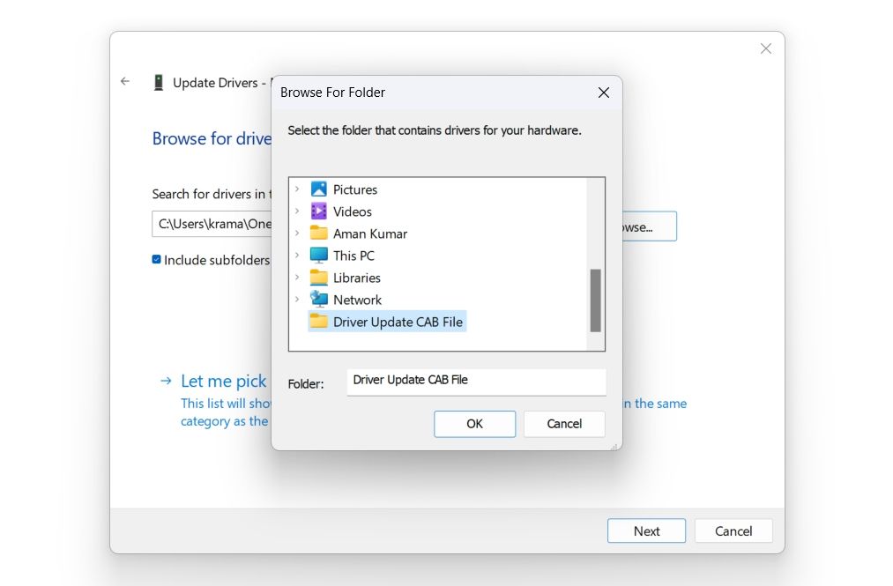Expand the Libraries tree node
Screen dimensions: 893x586
pos(297,278)
